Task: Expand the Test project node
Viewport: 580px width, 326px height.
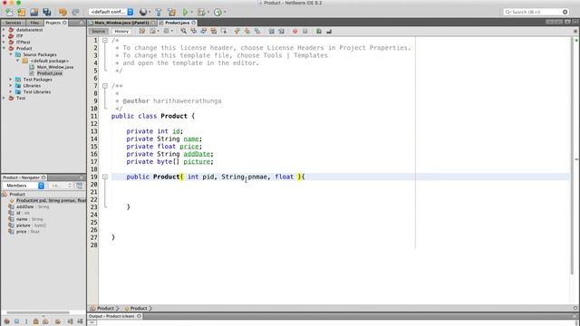Action: pyautogui.click(x=4, y=98)
